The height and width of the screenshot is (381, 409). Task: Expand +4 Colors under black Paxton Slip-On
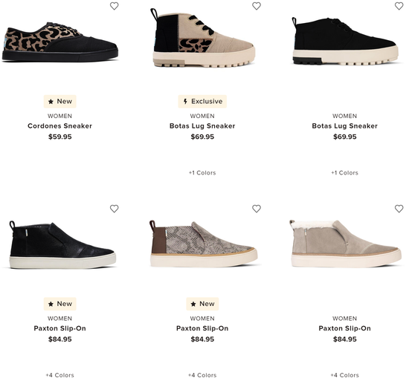point(59,375)
